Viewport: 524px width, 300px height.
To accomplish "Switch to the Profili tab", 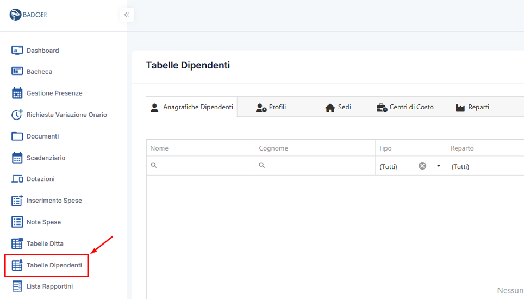I will 271,108.
